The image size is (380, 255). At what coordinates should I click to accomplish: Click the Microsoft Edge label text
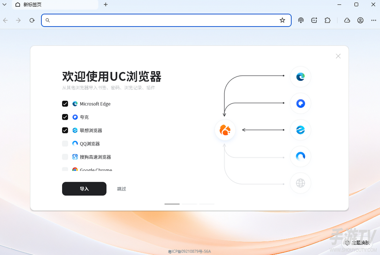(x=95, y=104)
